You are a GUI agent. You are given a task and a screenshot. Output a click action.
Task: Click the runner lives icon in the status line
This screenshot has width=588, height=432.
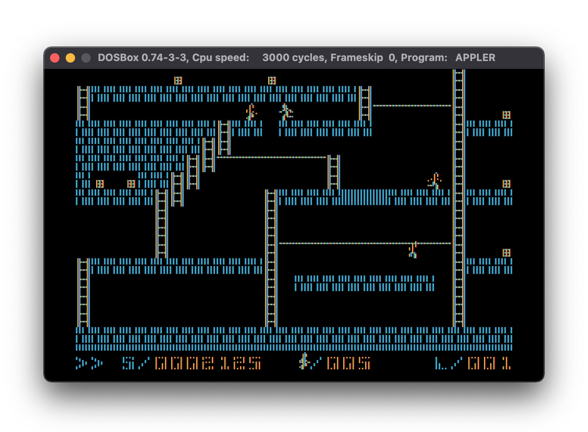coord(305,361)
